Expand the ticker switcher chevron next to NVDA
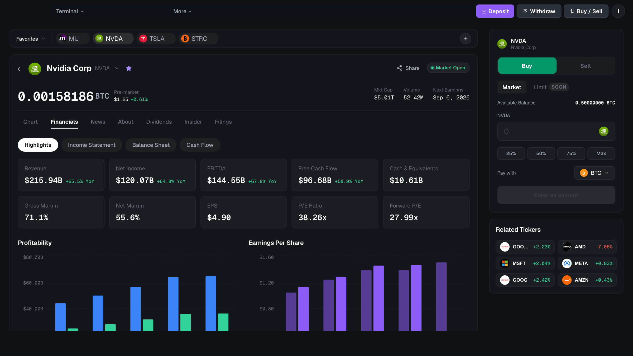 coord(117,68)
